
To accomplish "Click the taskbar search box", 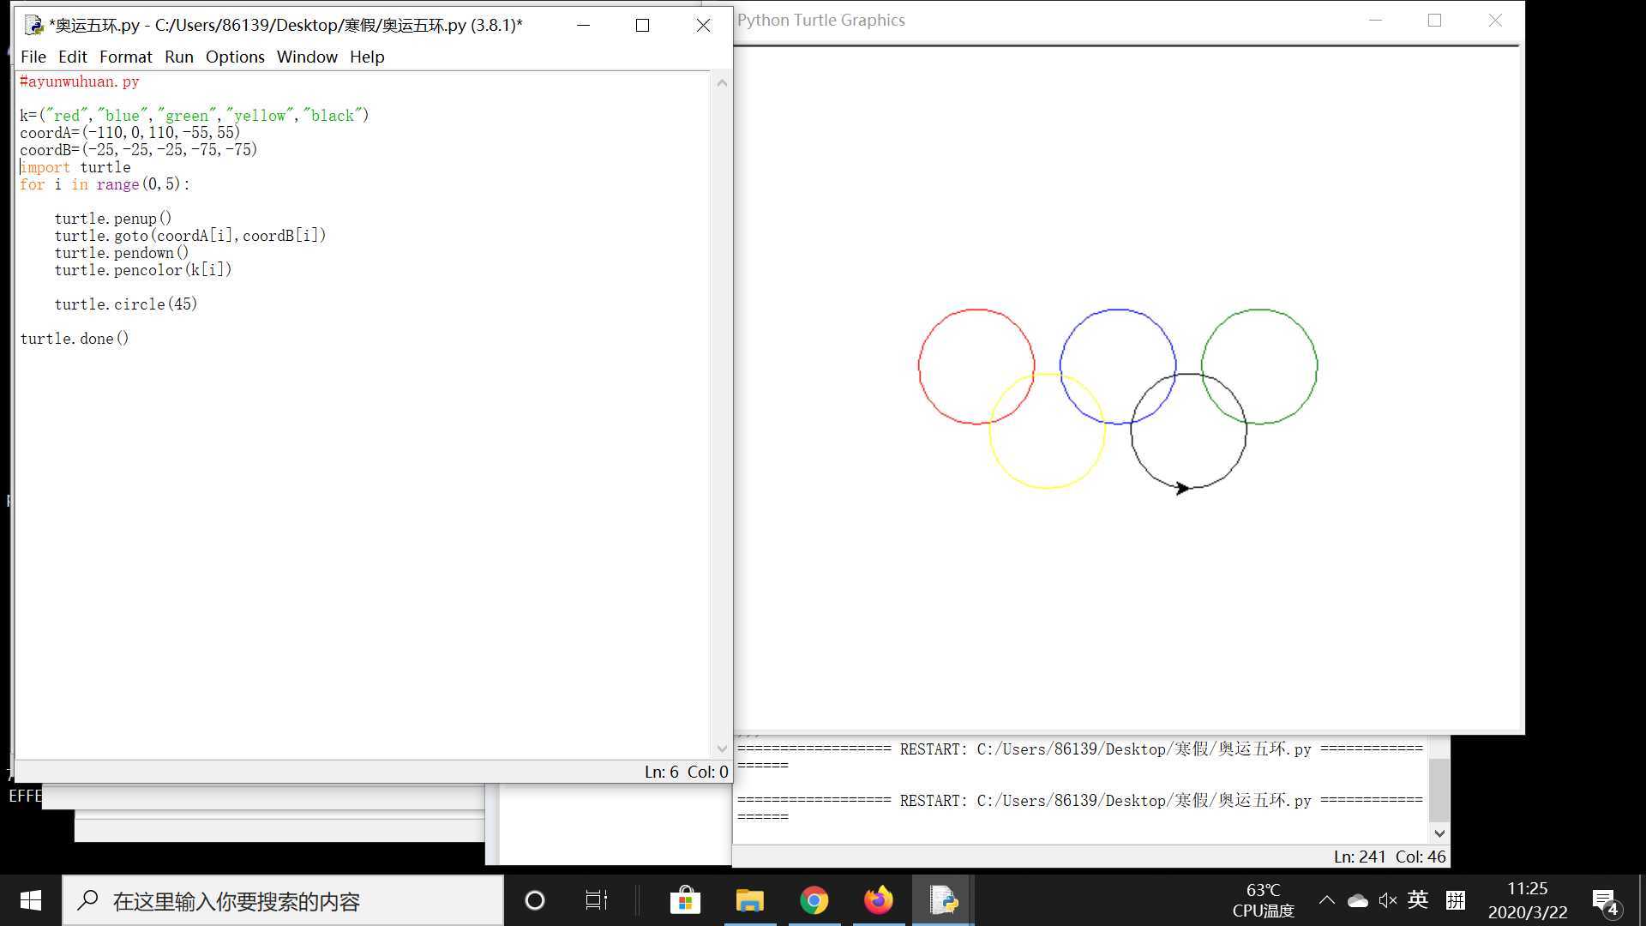I will coord(283,900).
